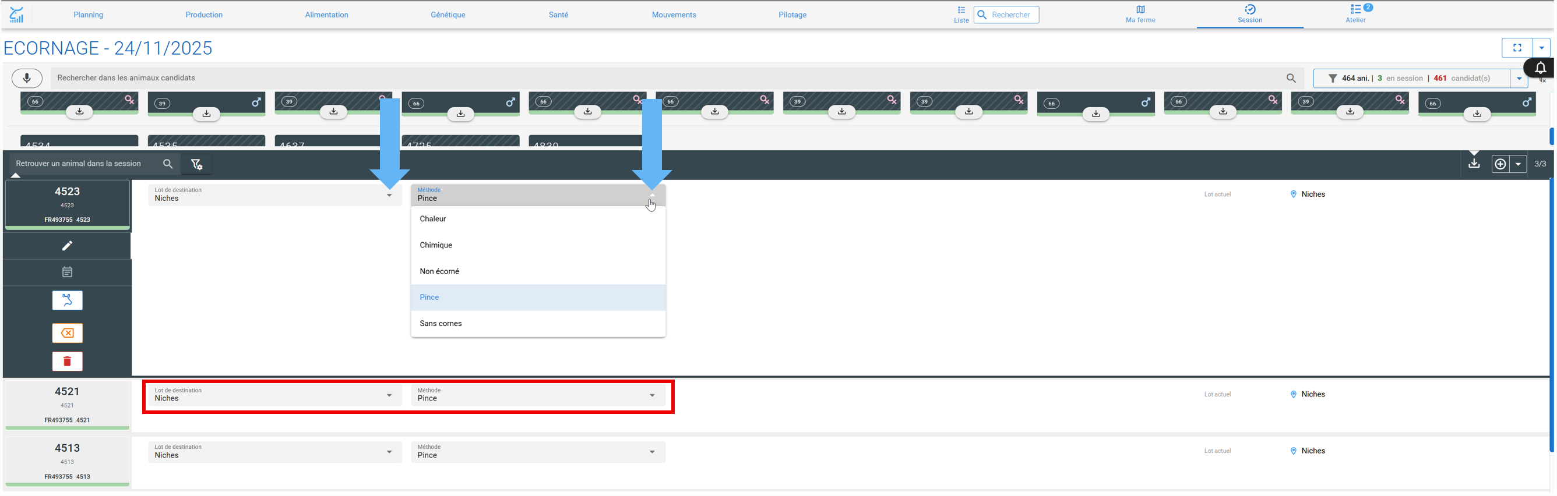1557x496 pixels.
Task: Click the circled plus add icon
Action: (1500, 164)
